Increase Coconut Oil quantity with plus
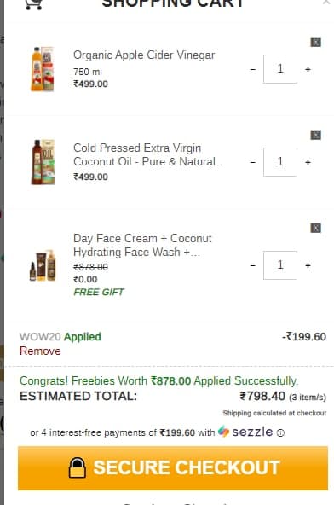Screen dimensions: 334x505 point(308,162)
